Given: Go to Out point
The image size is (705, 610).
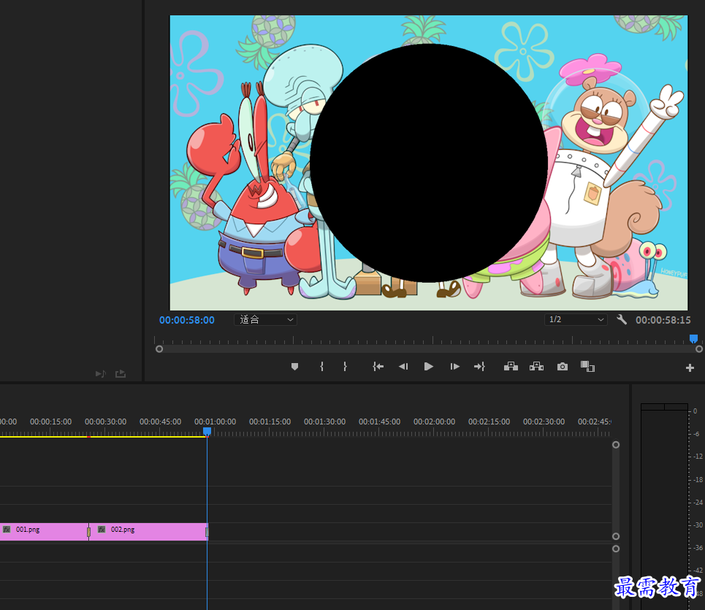Looking at the screenshot, I should [479, 367].
